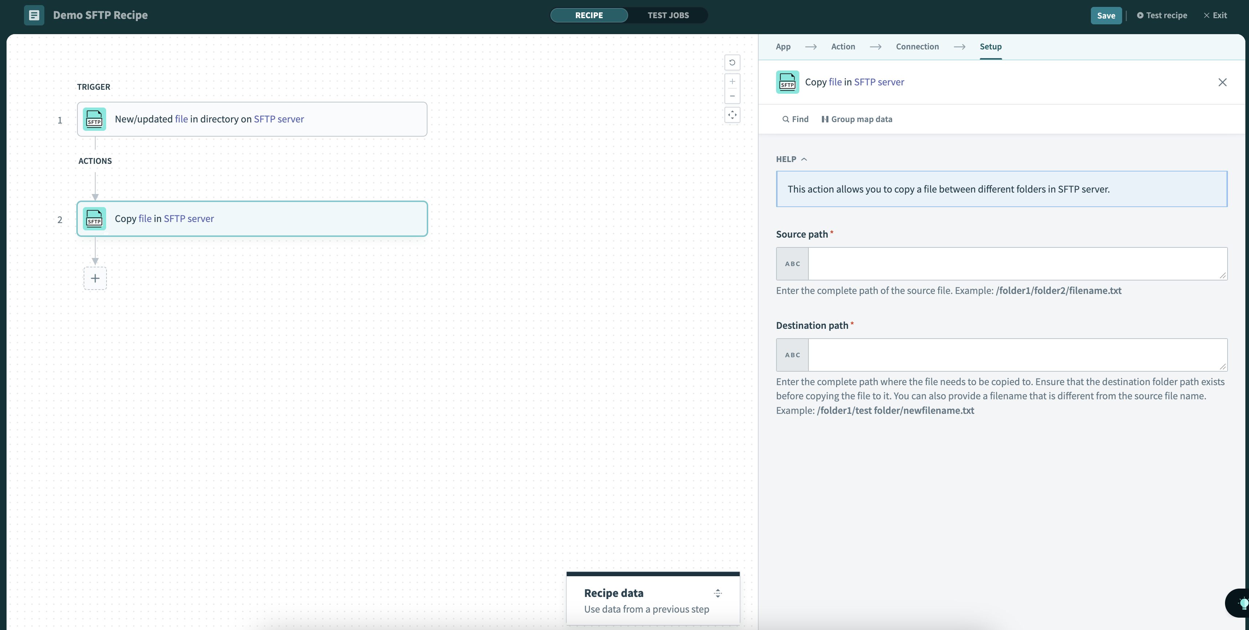Switch to the TEST JOBS tab
Screen dimensions: 1249x630
pos(668,15)
